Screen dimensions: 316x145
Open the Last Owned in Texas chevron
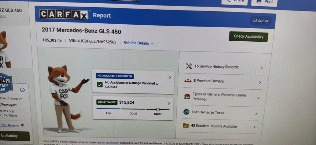click(x=256, y=114)
